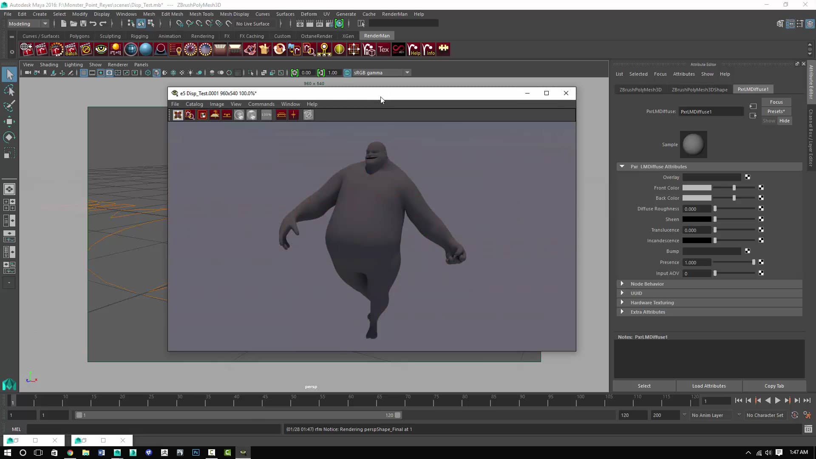Render current frame using RenderMan shelf icon

click(x=41, y=49)
